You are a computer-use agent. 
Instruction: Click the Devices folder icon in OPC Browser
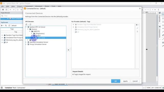tap(30, 29)
